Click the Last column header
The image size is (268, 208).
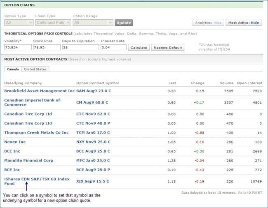click(172, 83)
